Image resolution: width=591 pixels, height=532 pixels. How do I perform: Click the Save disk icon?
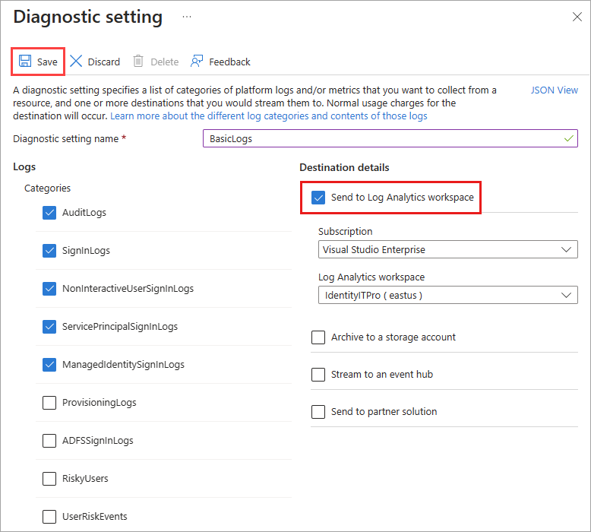[24, 62]
